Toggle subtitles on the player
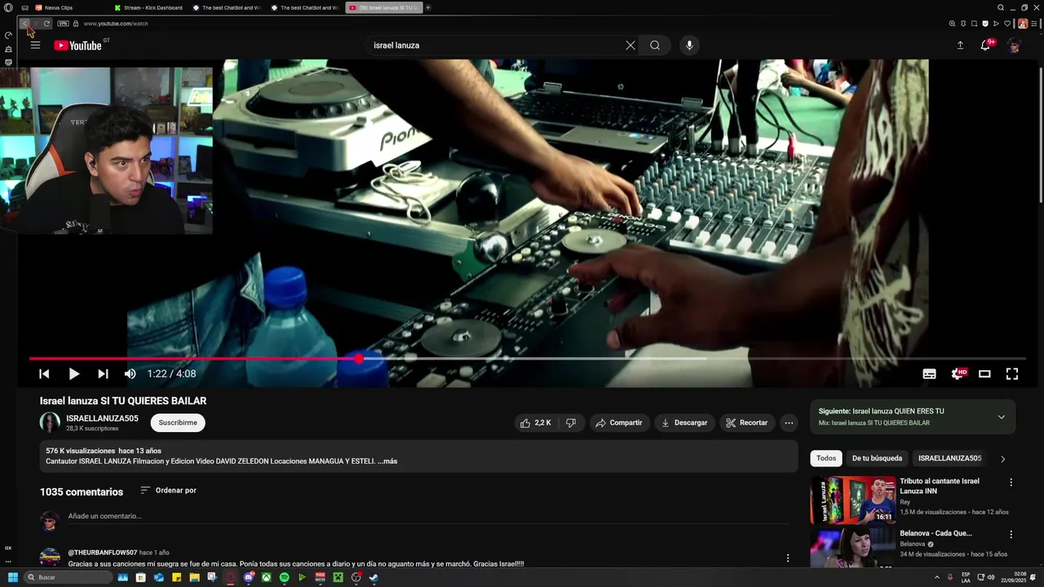Image resolution: width=1044 pixels, height=587 pixels. (929, 373)
